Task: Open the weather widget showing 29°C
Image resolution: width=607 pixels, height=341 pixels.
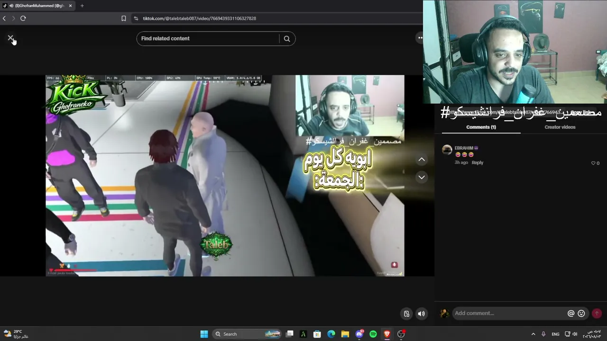Action: pos(16,334)
